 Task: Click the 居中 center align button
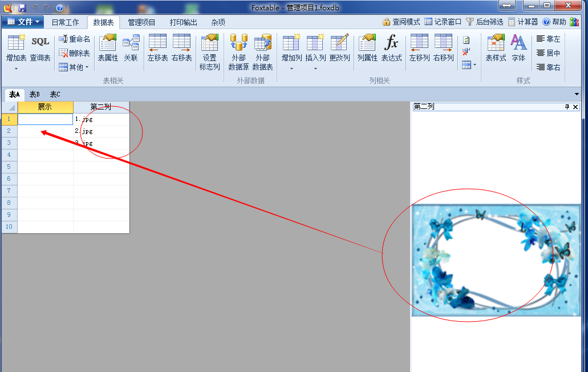tap(548, 53)
